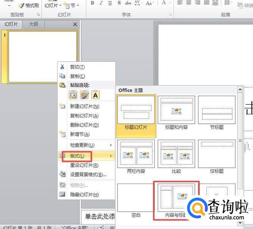Click the layout gallery scrollbar thumb

coord(240,140)
